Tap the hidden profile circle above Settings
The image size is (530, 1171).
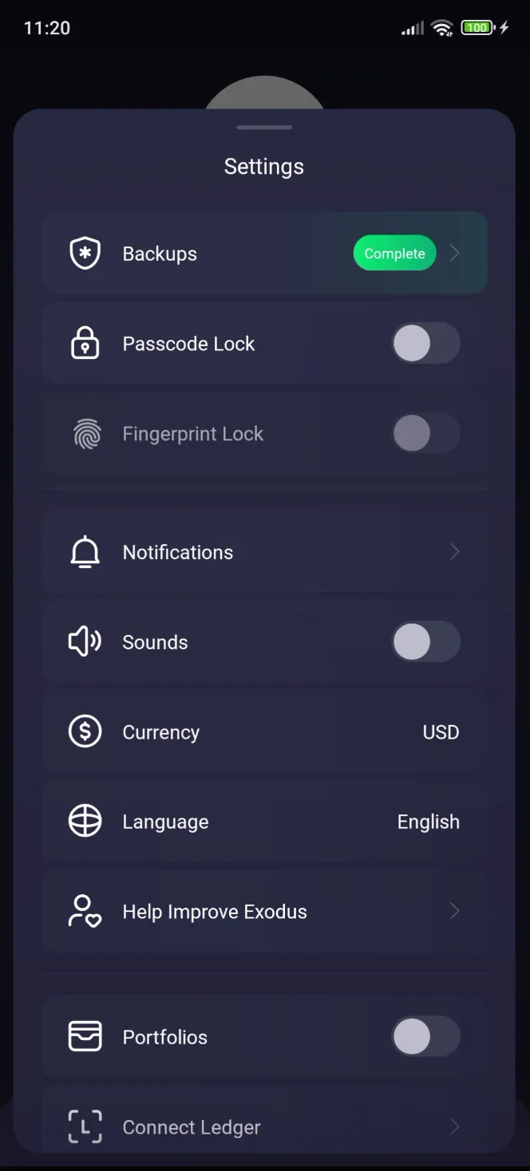point(264,88)
